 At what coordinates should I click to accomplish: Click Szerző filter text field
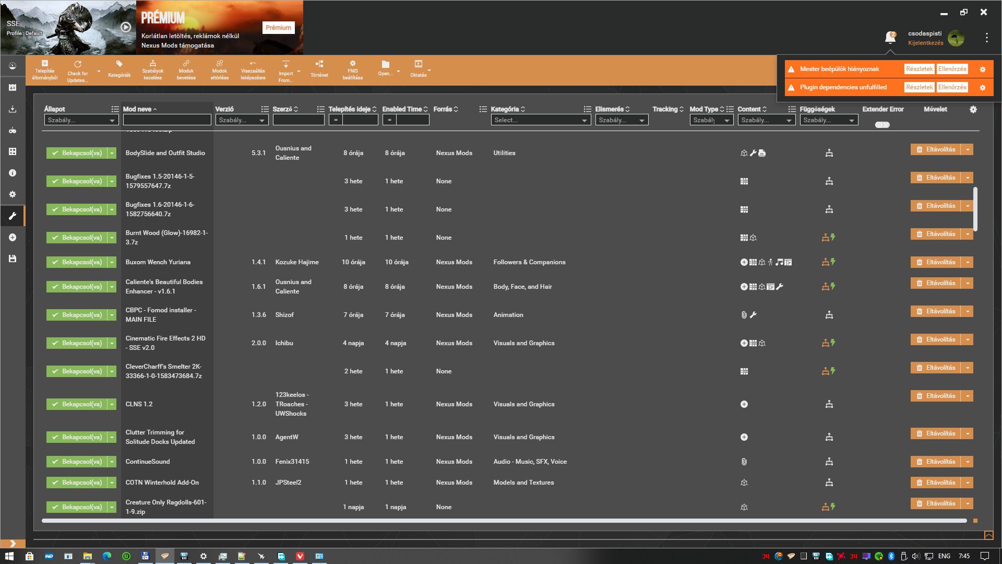coord(299,120)
